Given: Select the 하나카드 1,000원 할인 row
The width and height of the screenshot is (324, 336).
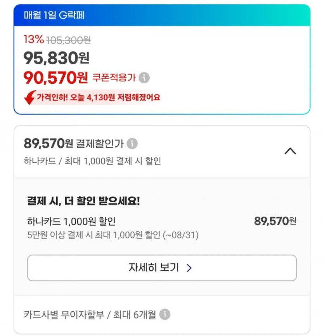Looking at the screenshot, I should coord(71,222).
